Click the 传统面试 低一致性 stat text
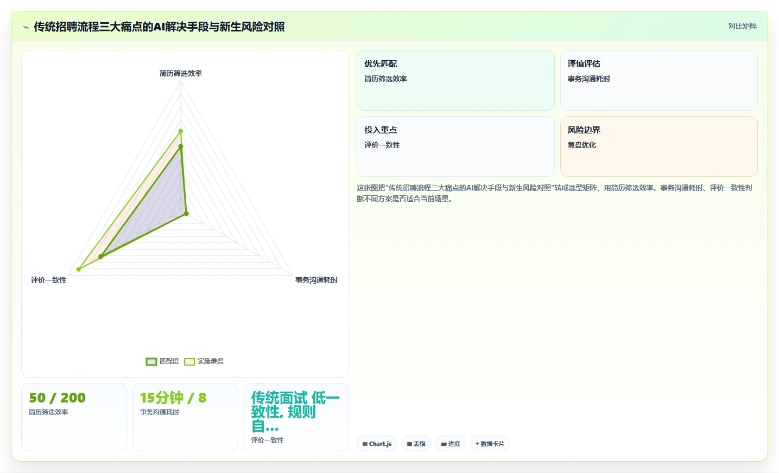Screen dimensions: 779x473 (x=295, y=412)
